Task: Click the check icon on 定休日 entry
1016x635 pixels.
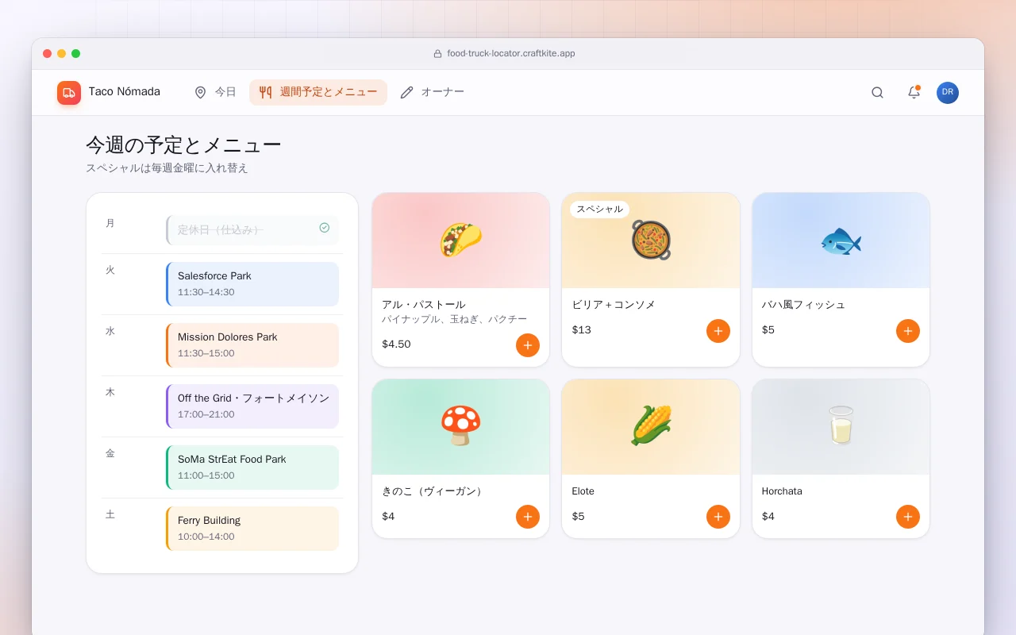Action: (x=325, y=228)
